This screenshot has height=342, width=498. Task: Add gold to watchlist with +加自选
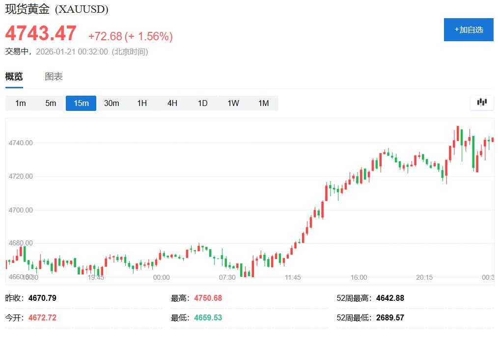[x=469, y=29]
